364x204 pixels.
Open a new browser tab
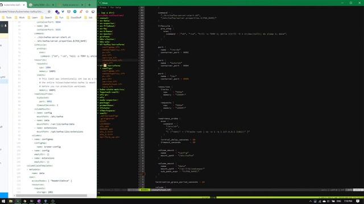pos(89,5)
